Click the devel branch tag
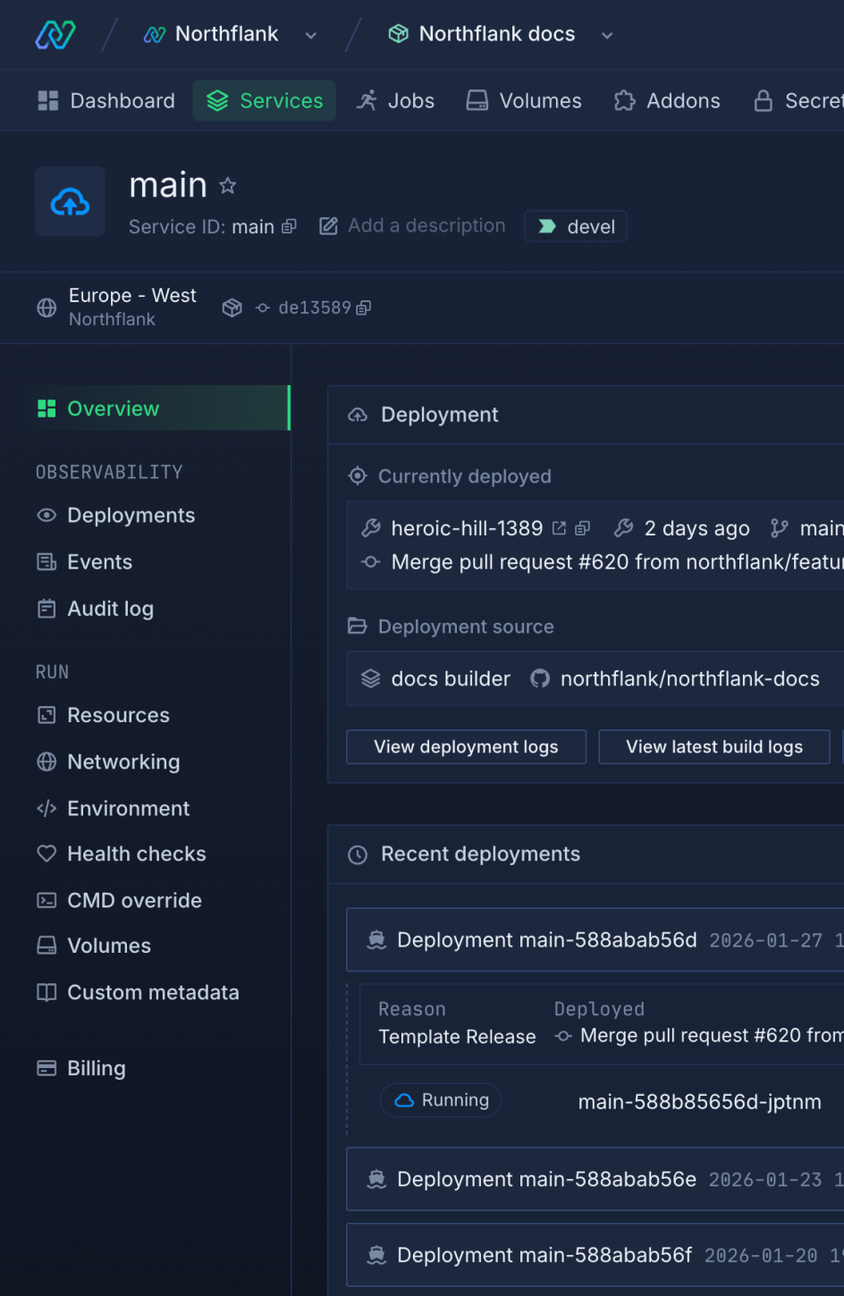Image resolution: width=844 pixels, height=1296 pixels. (x=575, y=226)
